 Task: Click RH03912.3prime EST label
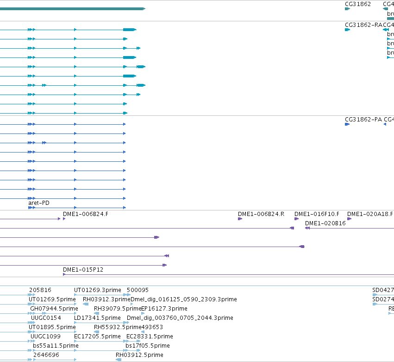tap(106, 299)
